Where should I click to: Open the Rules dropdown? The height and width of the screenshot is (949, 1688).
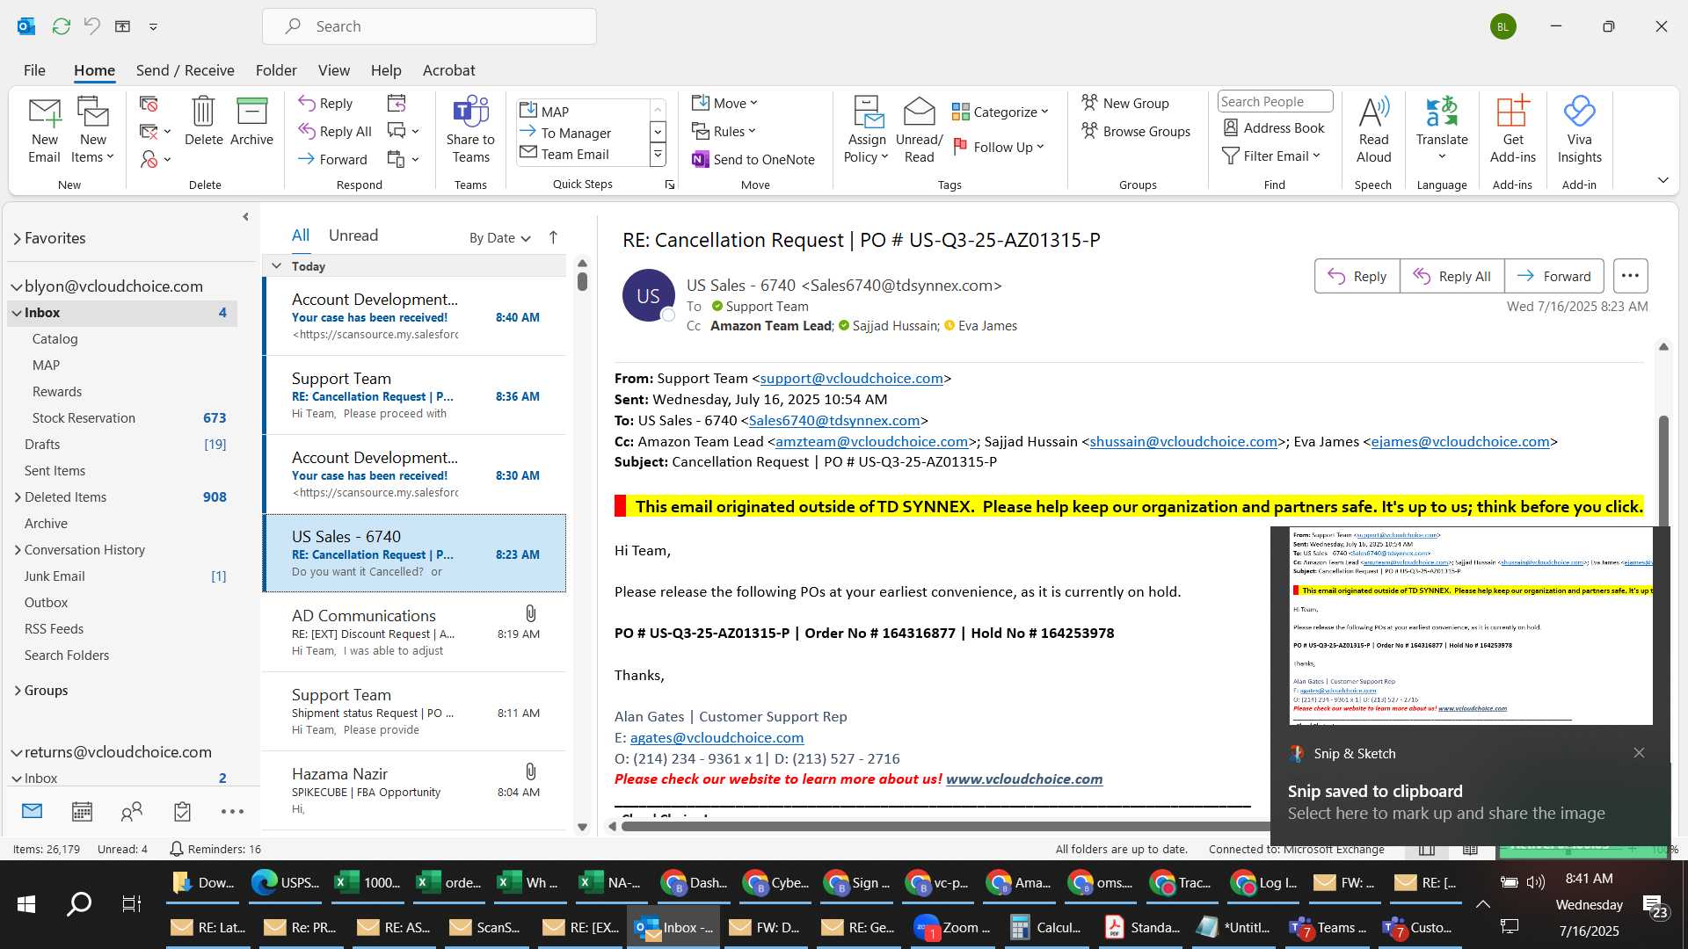click(724, 131)
